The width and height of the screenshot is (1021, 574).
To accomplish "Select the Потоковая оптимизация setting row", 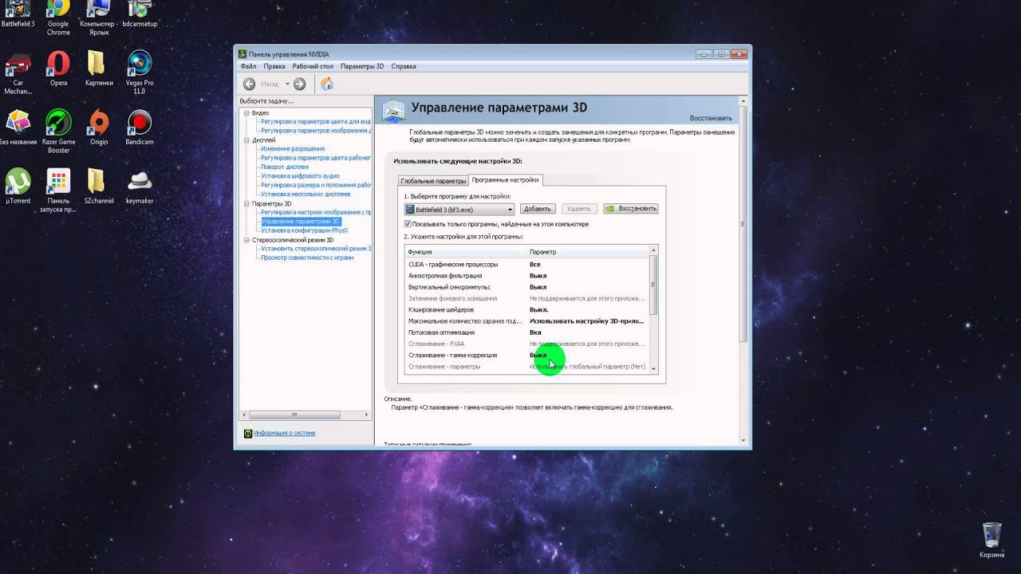I will (527, 332).
